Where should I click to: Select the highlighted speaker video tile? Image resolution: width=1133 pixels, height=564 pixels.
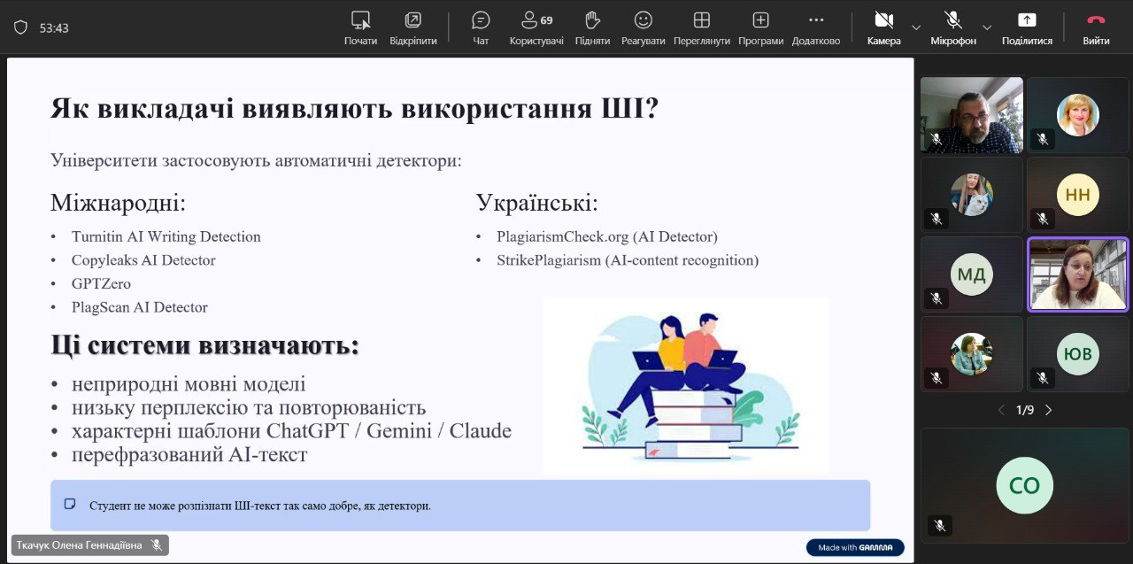tap(1077, 274)
